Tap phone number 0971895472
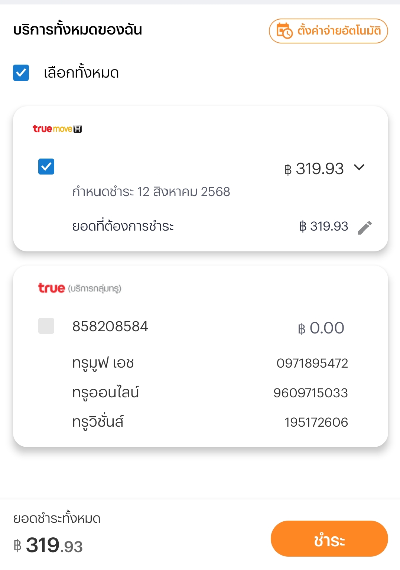The image size is (400, 570). 312,363
